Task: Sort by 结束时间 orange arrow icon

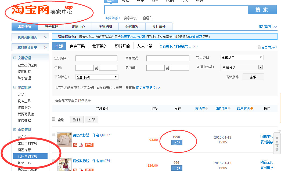Action: pos(252,108)
